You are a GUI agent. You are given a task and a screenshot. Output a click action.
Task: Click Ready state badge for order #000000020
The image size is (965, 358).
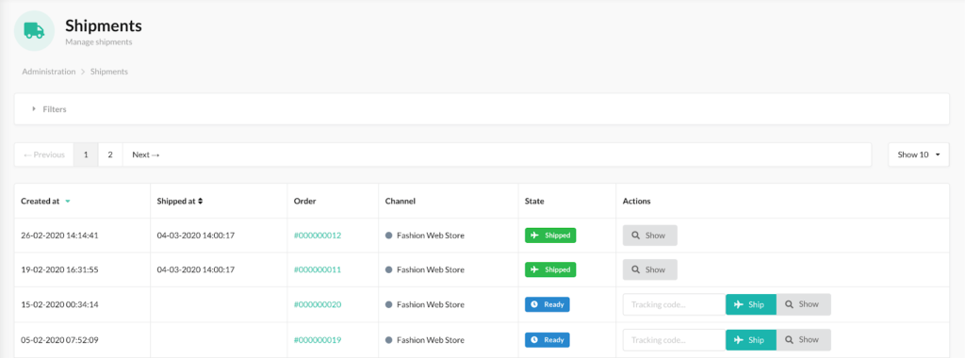coord(548,304)
